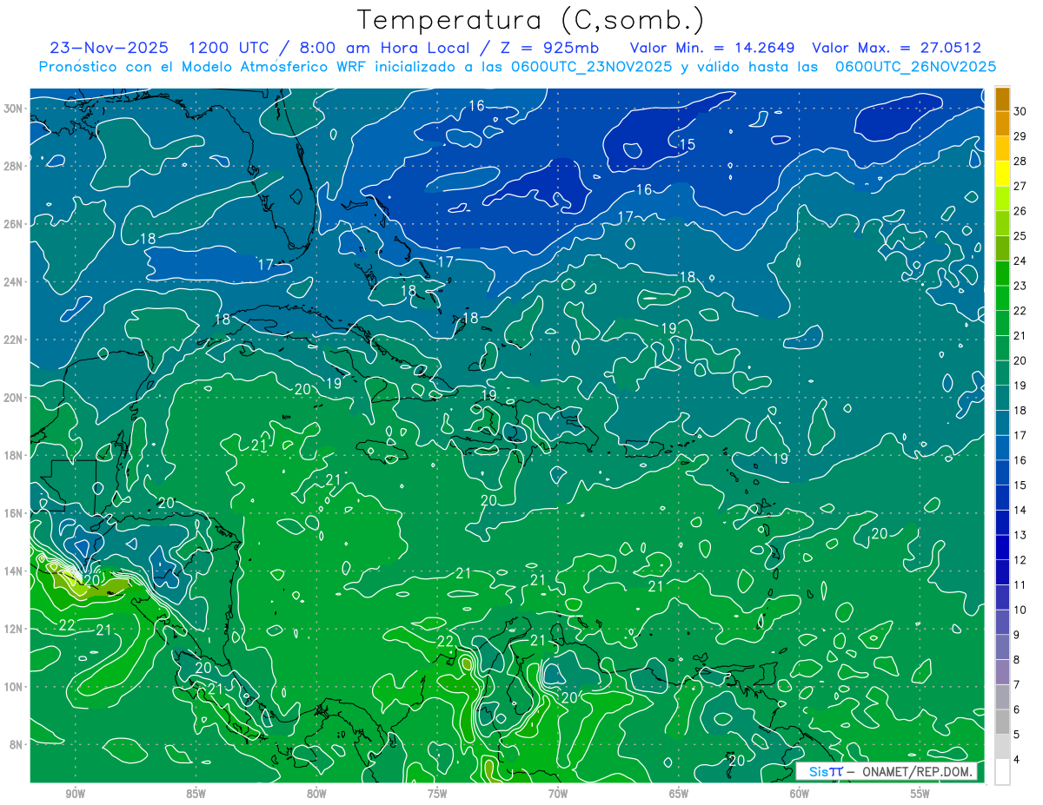The width and height of the screenshot is (1043, 805).
Task: Click the color bar legend value '28'
Action: (1020, 161)
